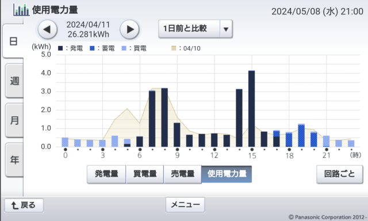The height and width of the screenshot is (221, 368).
Task: Open the 回路ごと per-circuit view
Action: (x=340, y=174)
